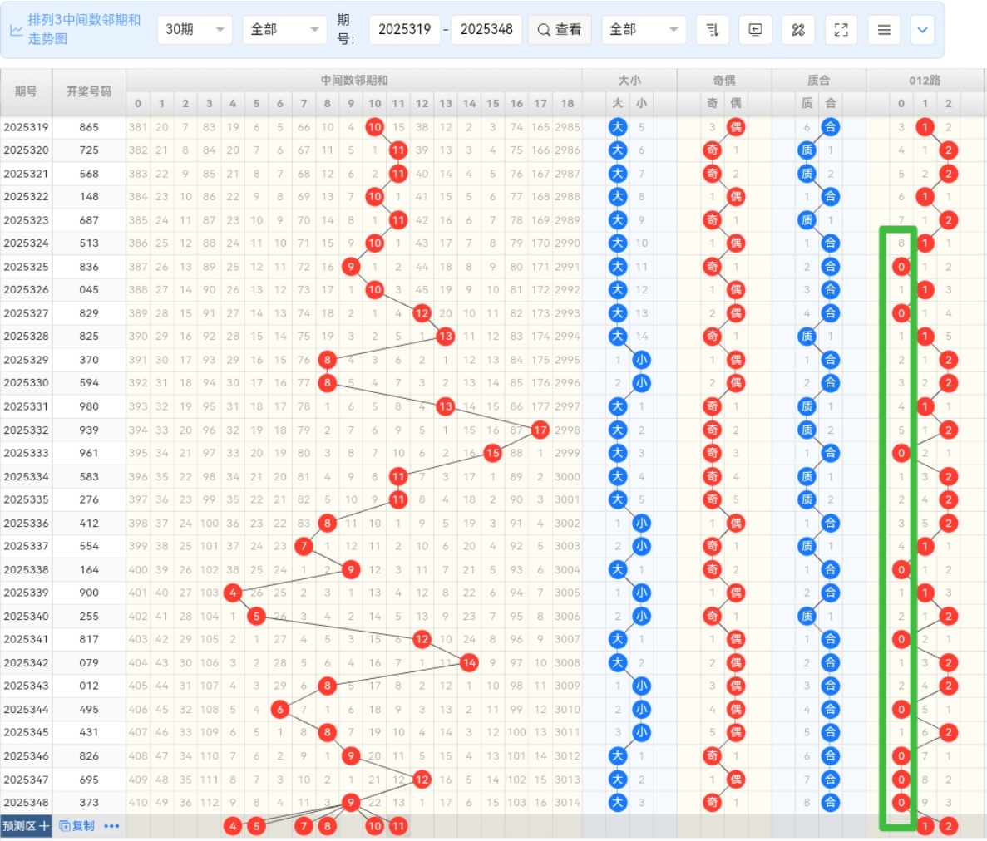The height and width of the screenshot is (841, 987).
Task: Click the 中间数邻期和 group header
Action: (x=353, y=80)
